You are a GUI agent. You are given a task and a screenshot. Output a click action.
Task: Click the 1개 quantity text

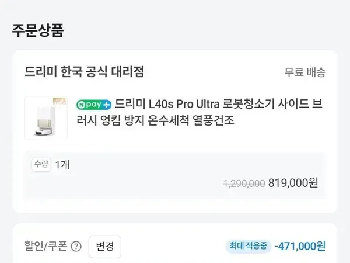click(62, 164)
